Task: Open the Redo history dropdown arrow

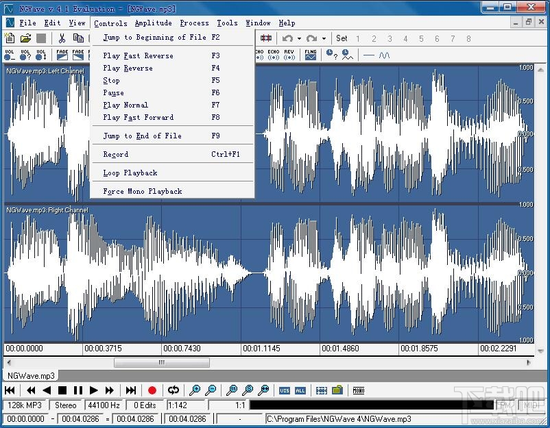Action: coord(324,38)
